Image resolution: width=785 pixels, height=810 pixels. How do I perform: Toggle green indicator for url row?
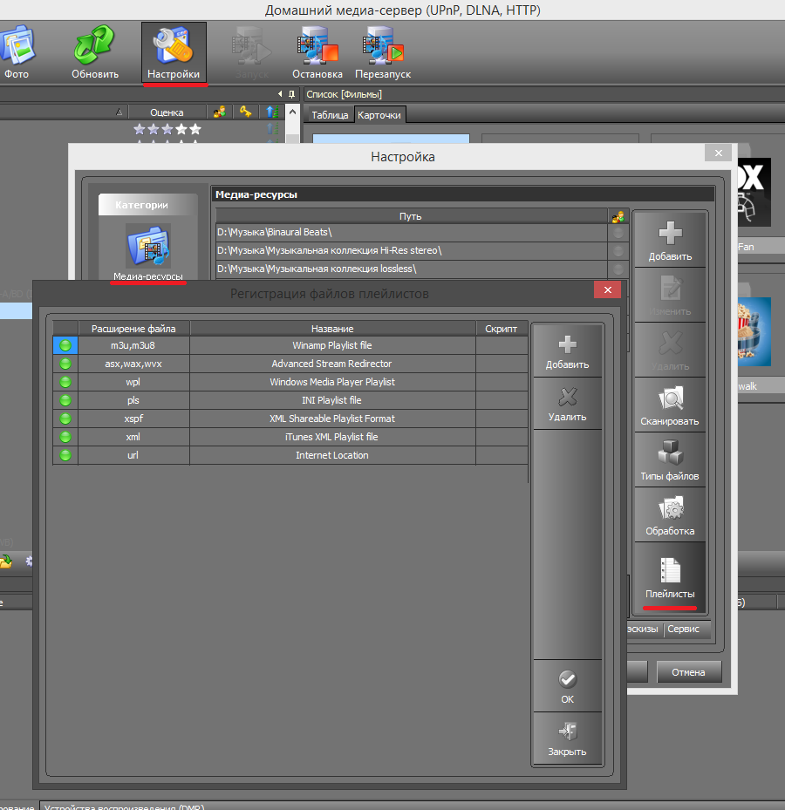65,455
